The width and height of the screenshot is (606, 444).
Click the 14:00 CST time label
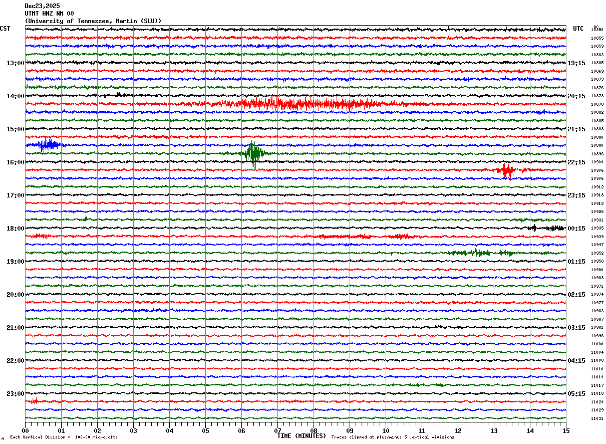(x=15, y=96)
